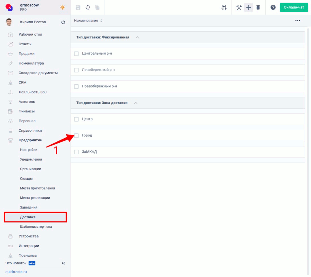Open the help question mark icon

(273, 7)
